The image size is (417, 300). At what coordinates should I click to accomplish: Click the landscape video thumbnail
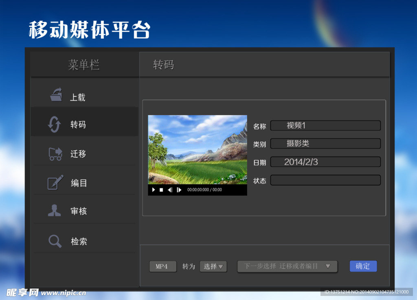[198, 150]
